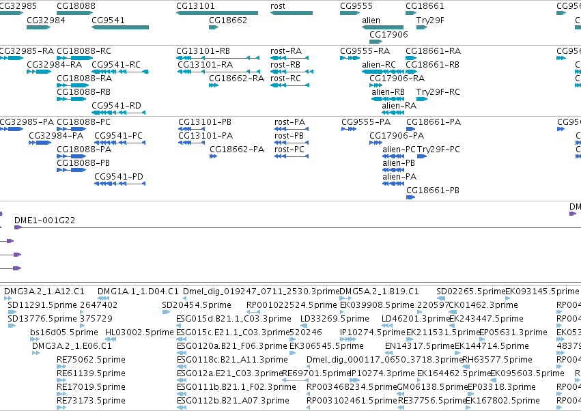Select EST SD11291.5prime
This screenshot has width=581, height=411.
42,305
